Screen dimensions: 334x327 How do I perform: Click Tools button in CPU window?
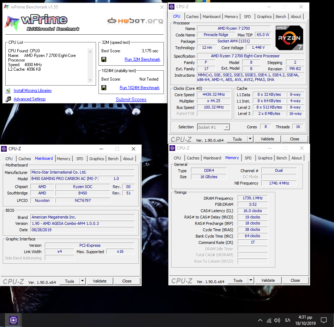click(237, 139)
